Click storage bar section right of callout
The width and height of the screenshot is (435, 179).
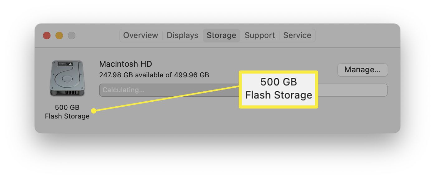point(352,90)
